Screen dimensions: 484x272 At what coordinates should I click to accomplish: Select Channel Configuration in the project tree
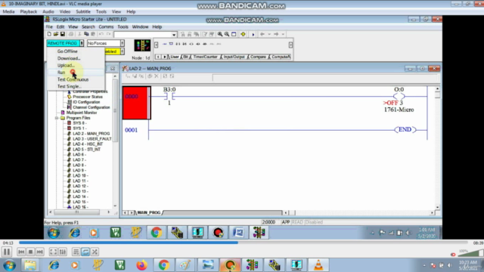91,107
